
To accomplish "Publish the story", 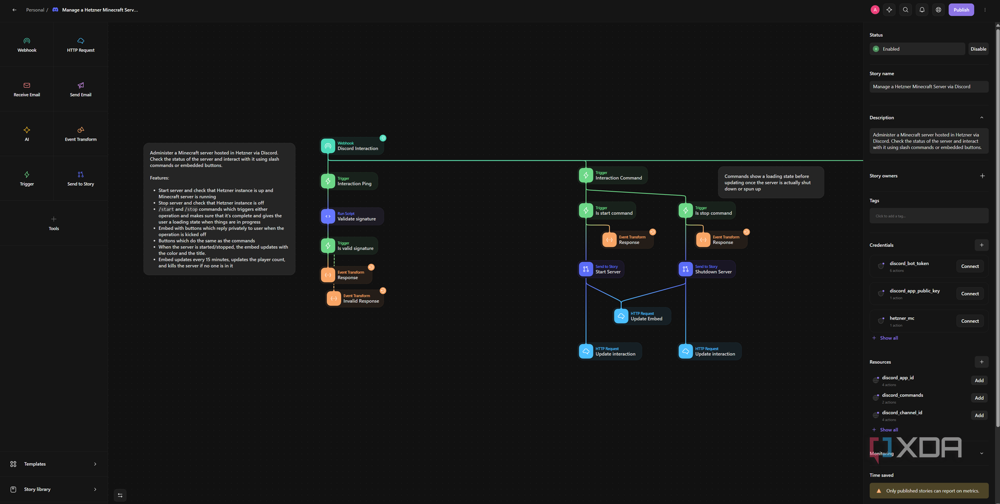I will pos(961,10).
